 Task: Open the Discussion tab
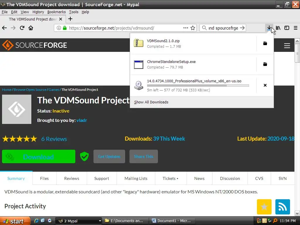pyautogui.click(x=230, y=178)
